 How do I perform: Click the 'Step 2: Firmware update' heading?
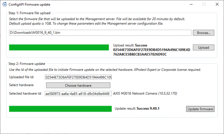coord(27,64)
